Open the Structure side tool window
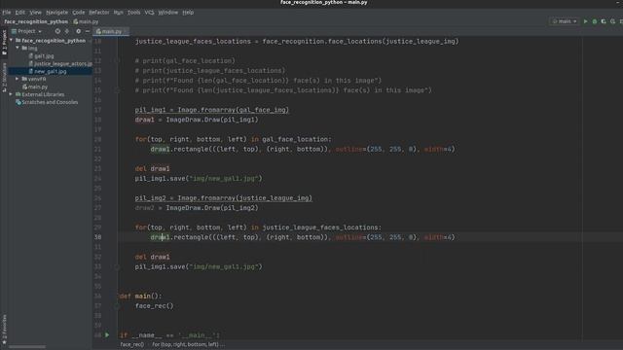Viewport: 623px width, 350px height. (x=4, y=78)
